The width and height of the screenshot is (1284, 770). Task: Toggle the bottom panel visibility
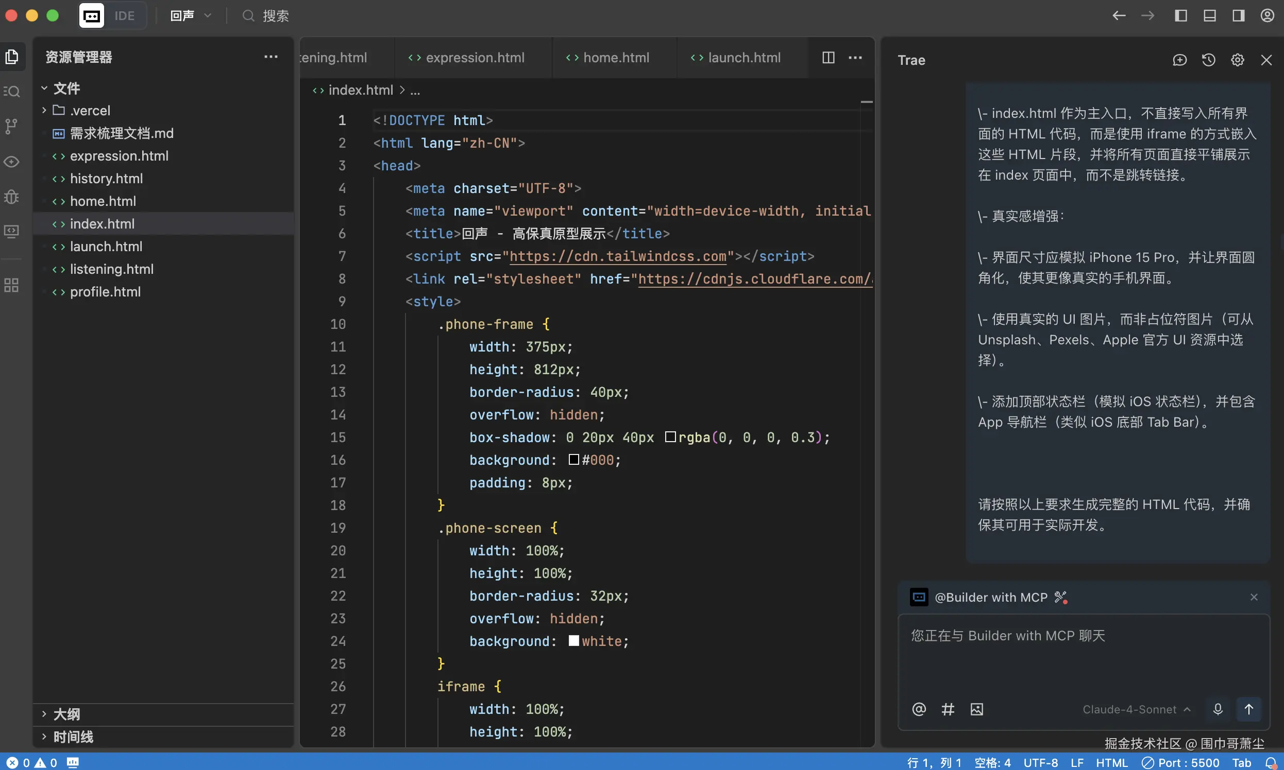coord(1210,15)
